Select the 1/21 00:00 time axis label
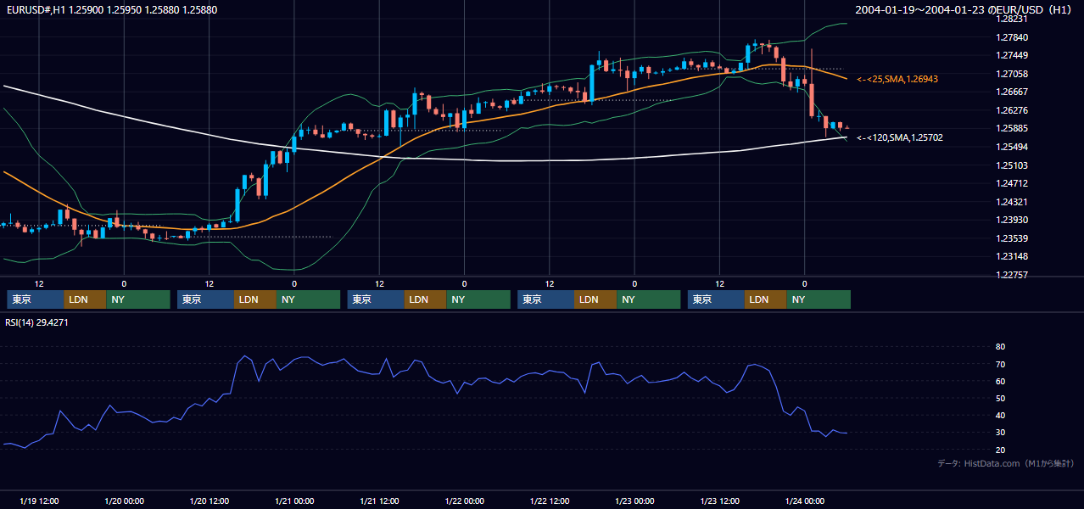 [x=294, y=501]
